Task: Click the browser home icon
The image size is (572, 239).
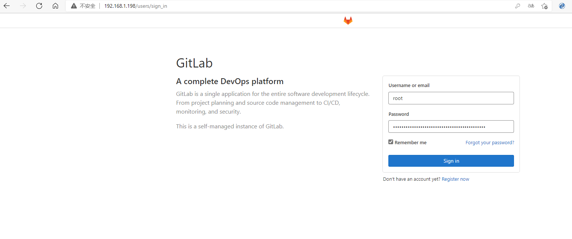Action: coord(55,6)
